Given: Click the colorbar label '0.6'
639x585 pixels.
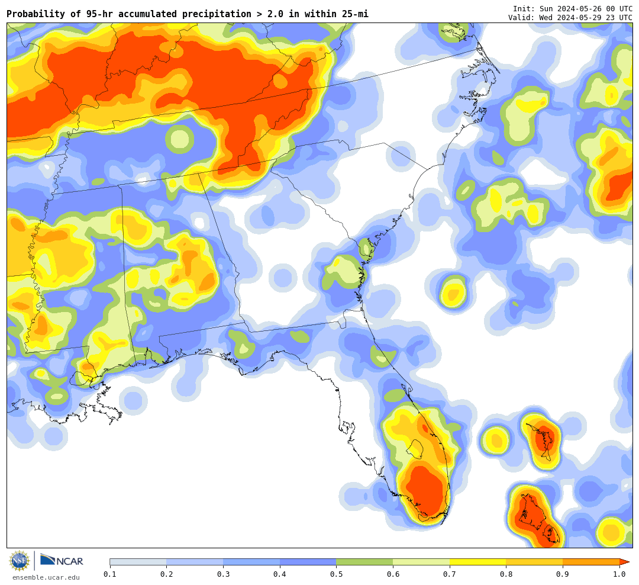Looking at the screenshot, I should [x=393, y=574].
